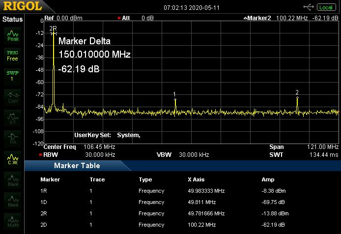This screenshot has width=341, height=234.
Task: Select the 2D marker row label
Action: click(44, 225)
